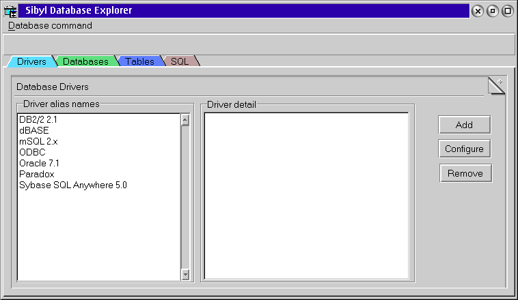This screenshot has height=300, width=518.
Task: Select ODBC driver alias
Action: 99,152
